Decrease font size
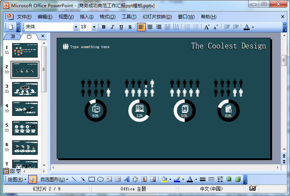 tap(215, 27)
